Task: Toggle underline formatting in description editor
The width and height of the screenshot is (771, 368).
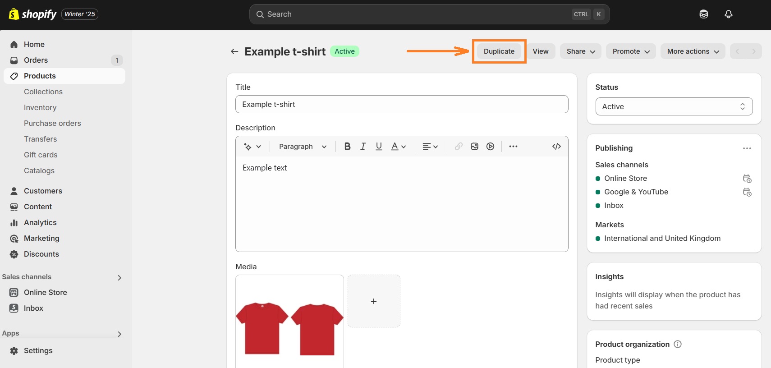Action: tap(379, 147)
